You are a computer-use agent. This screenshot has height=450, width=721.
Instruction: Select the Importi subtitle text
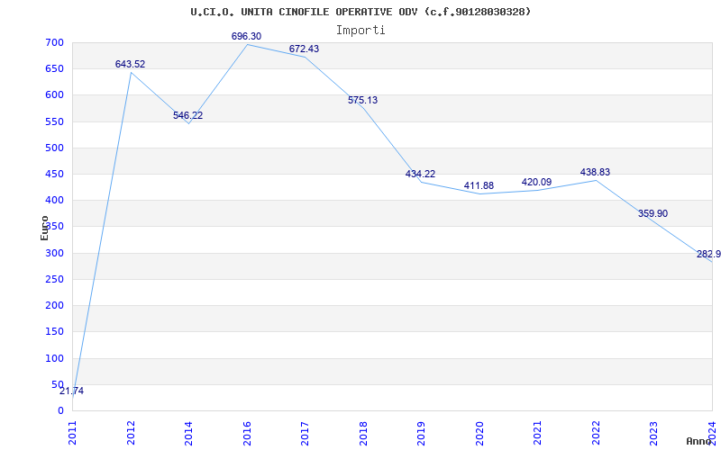360,31
